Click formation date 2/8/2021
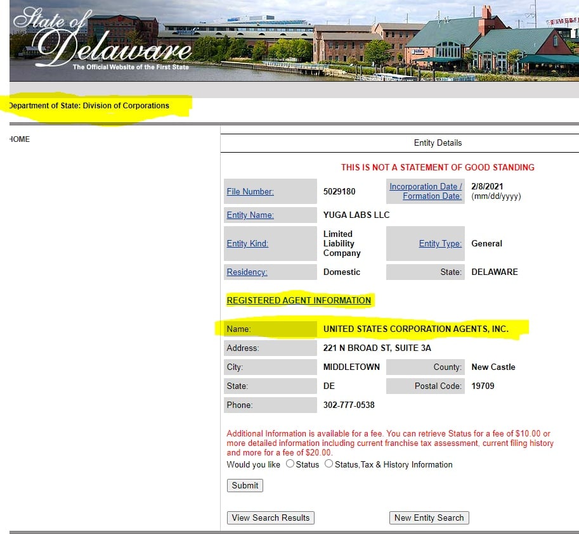Image resolution: width=579 pixels, height=534 pixels. click(x=487, y=187)
